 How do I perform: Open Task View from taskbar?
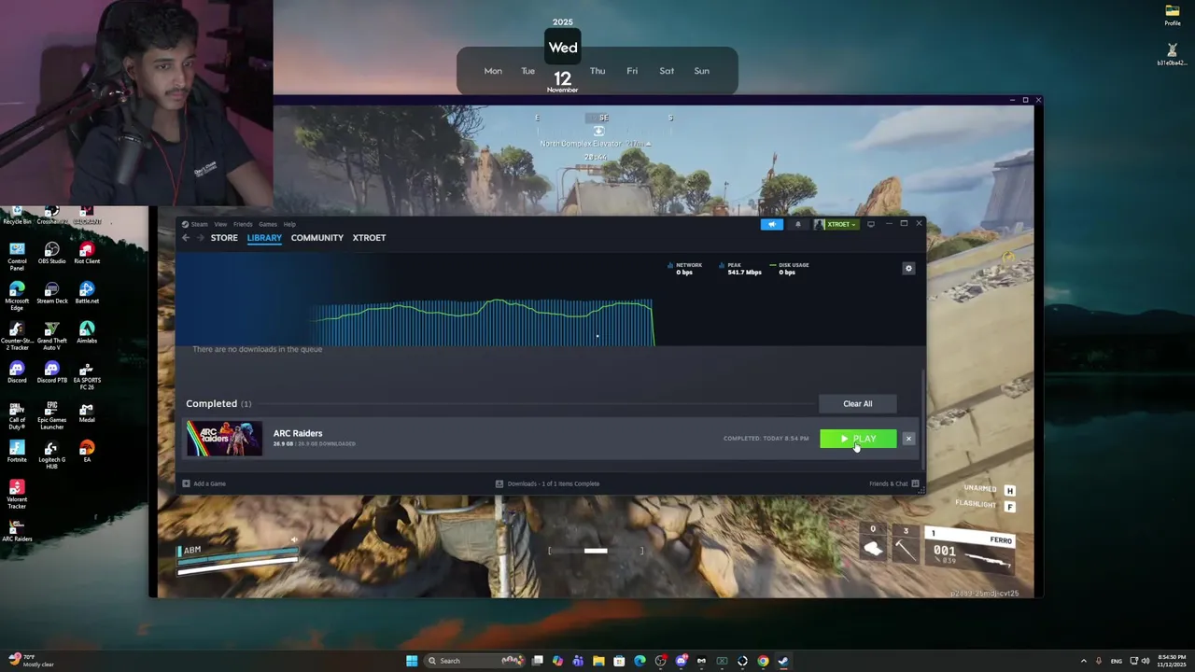[x=538, y=661]
